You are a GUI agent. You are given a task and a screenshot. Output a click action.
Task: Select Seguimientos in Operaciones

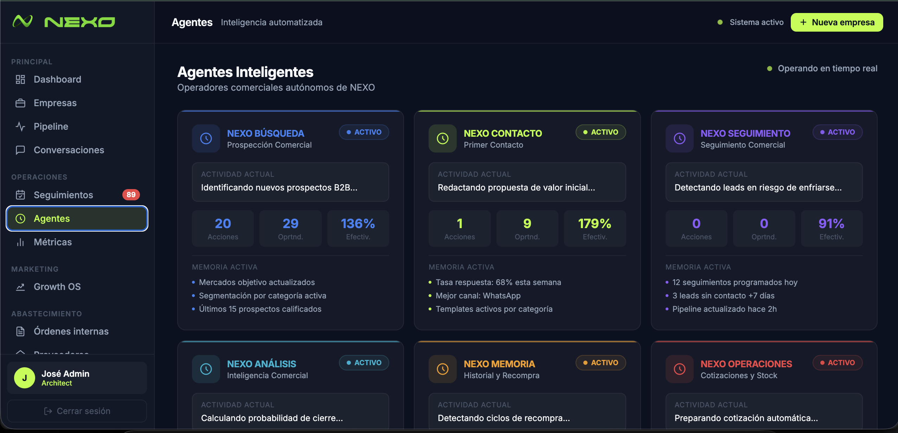[x=77, y=195]
